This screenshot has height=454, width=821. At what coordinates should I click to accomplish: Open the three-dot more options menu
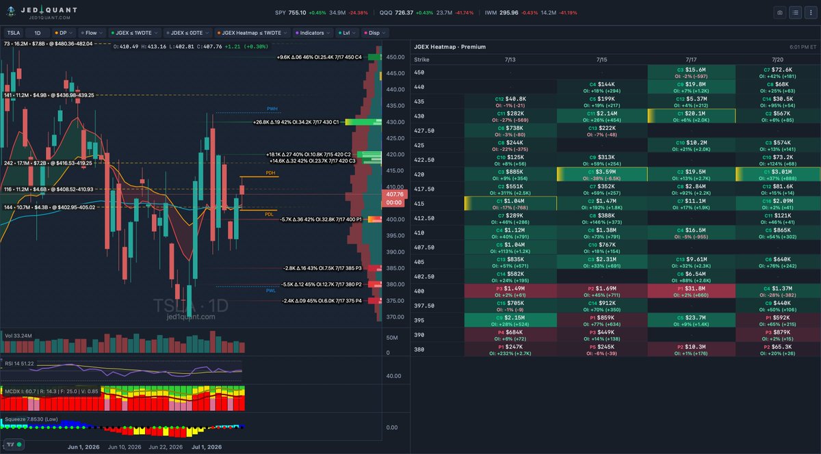point(810,12)
